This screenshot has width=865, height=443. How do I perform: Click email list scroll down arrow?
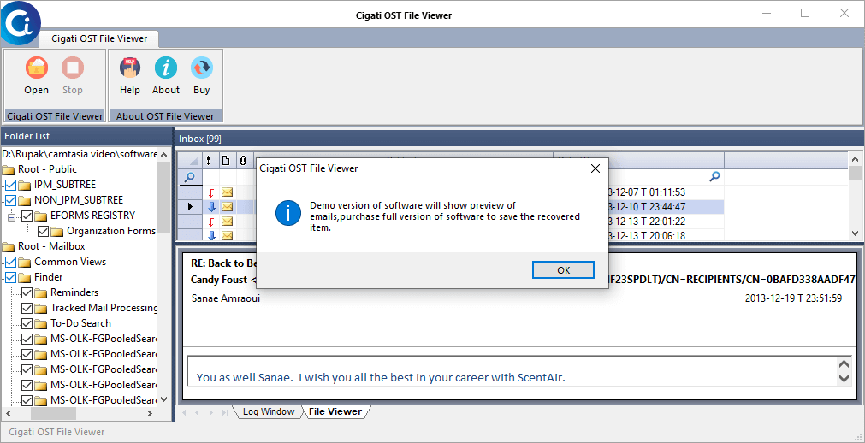tap(855, 234)
